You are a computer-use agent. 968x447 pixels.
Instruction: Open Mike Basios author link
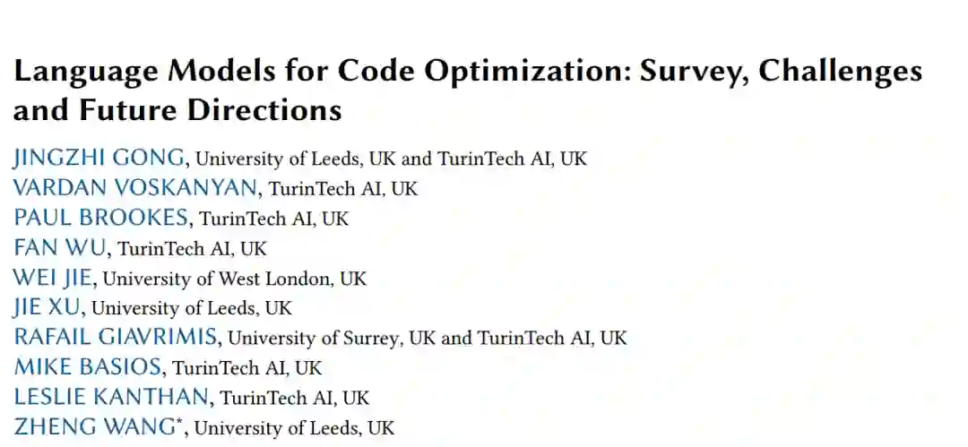88,367
